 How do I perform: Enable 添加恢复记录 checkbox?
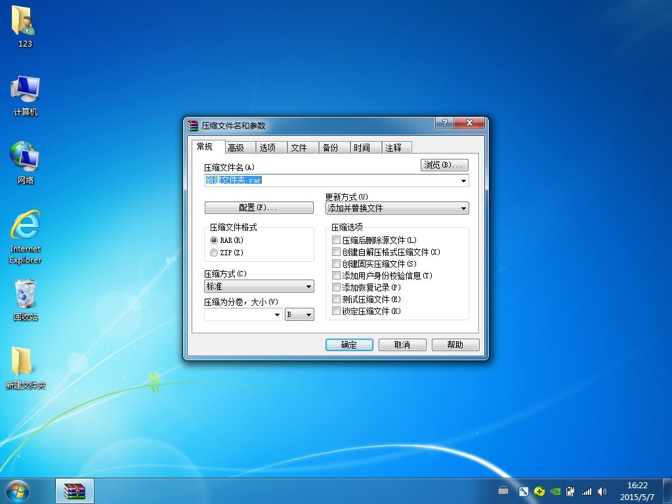tap(337, 287)
